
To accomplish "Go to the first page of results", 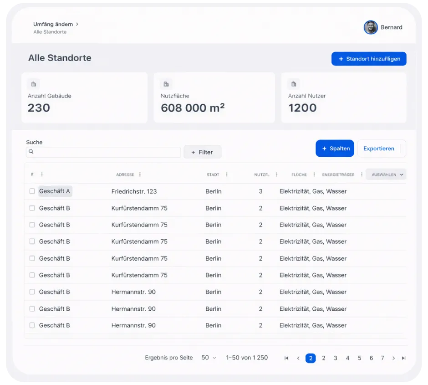I will 286,358.
